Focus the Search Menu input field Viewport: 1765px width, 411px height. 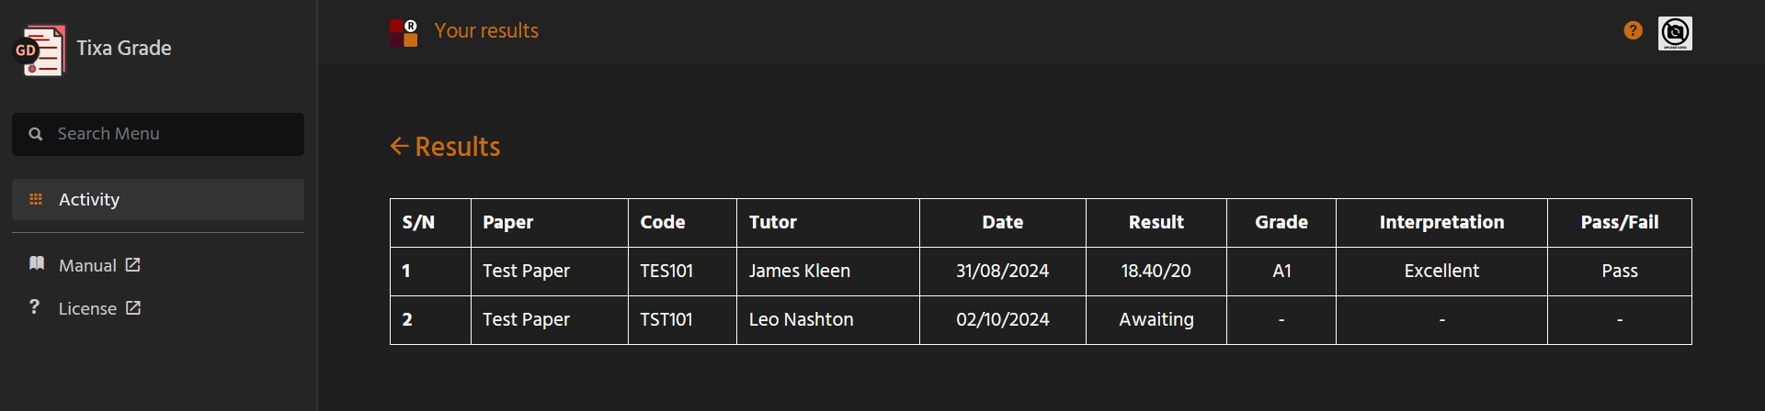click(x=158, y=134)
